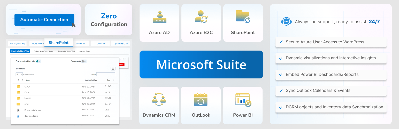Image resolution: width=399 pixels, height=129 pixels.
Task: Click the Document.docx.url file icon
Action: tap(18, 110)
